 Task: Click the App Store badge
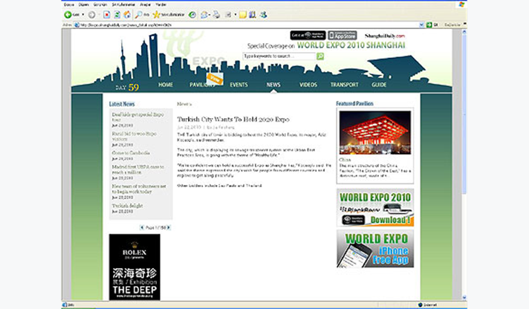pyautogui.click(x=343, y=35)
